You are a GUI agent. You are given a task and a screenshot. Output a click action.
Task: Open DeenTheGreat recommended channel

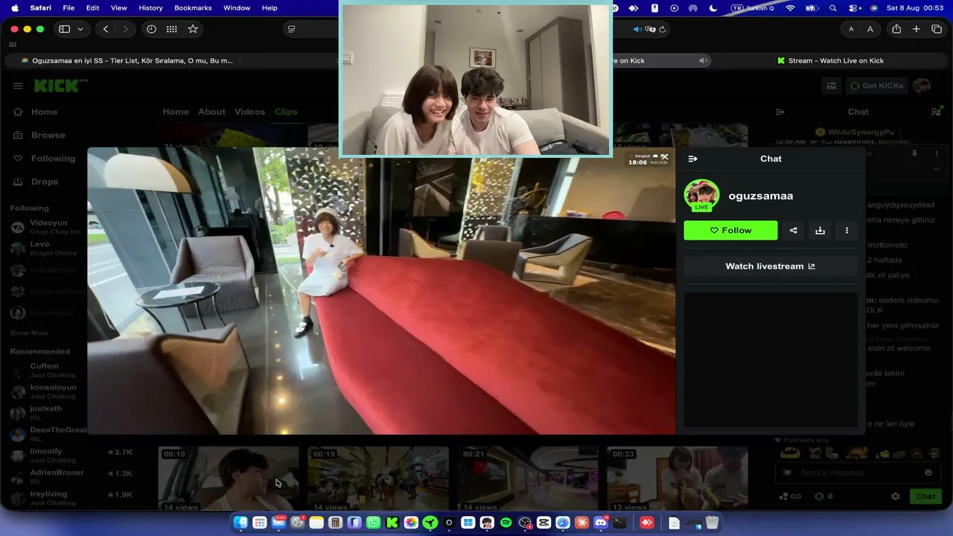(x=48, y=433)
